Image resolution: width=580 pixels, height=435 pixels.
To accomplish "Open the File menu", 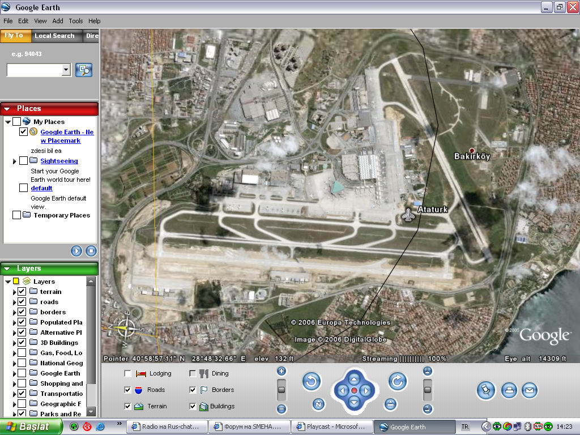I will click(x=8, y=21).
